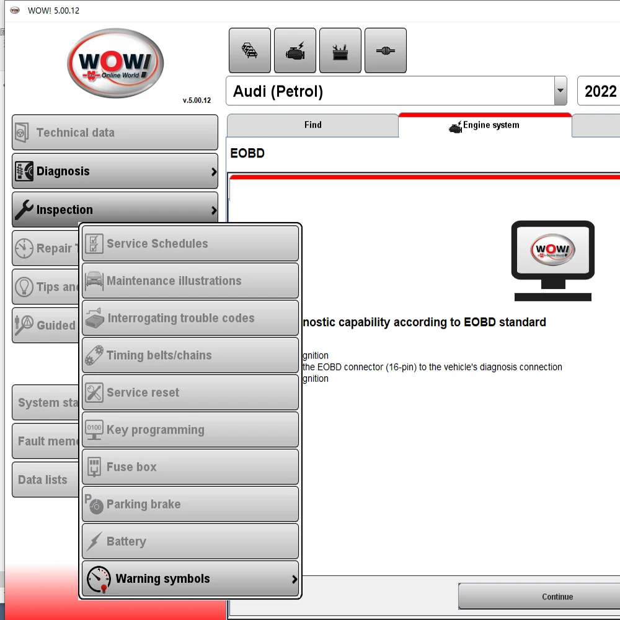Expand the Inspection submenu arrow

click(214, 210)
